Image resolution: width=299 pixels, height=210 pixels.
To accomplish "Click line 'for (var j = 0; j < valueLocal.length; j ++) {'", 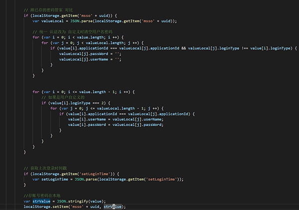I will pyautogui.click(x=93, y=43).
